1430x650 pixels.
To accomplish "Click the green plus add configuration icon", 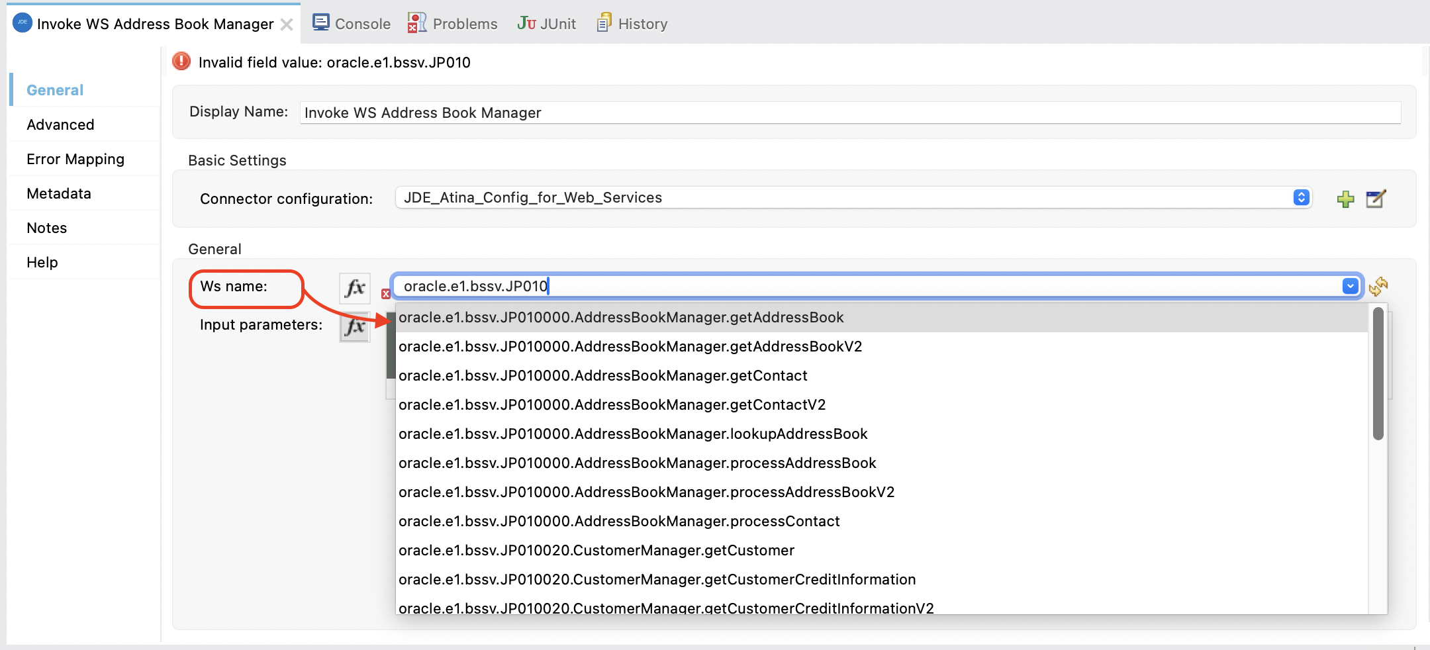I will click(1345, 199).
